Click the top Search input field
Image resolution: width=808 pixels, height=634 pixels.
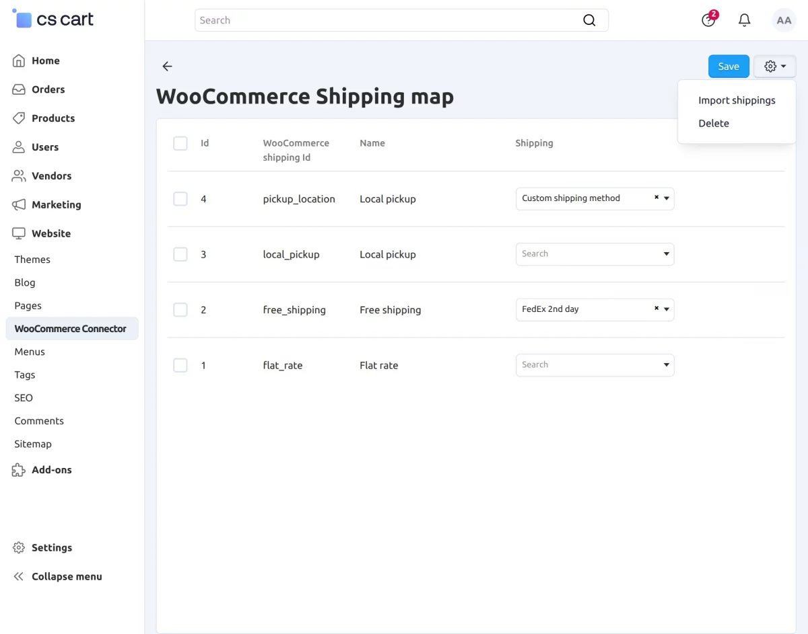coord(401,20)
